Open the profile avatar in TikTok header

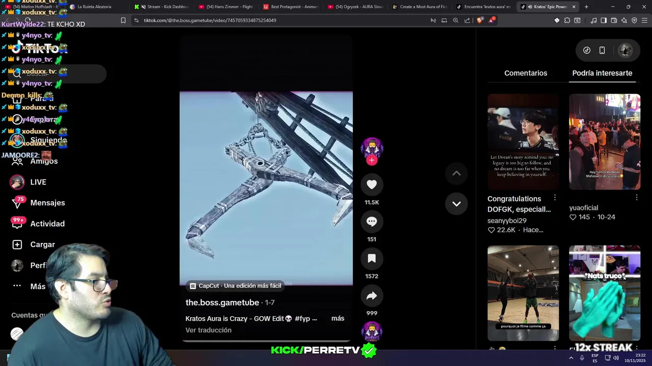pyautogui.click(x=626, y=50)
